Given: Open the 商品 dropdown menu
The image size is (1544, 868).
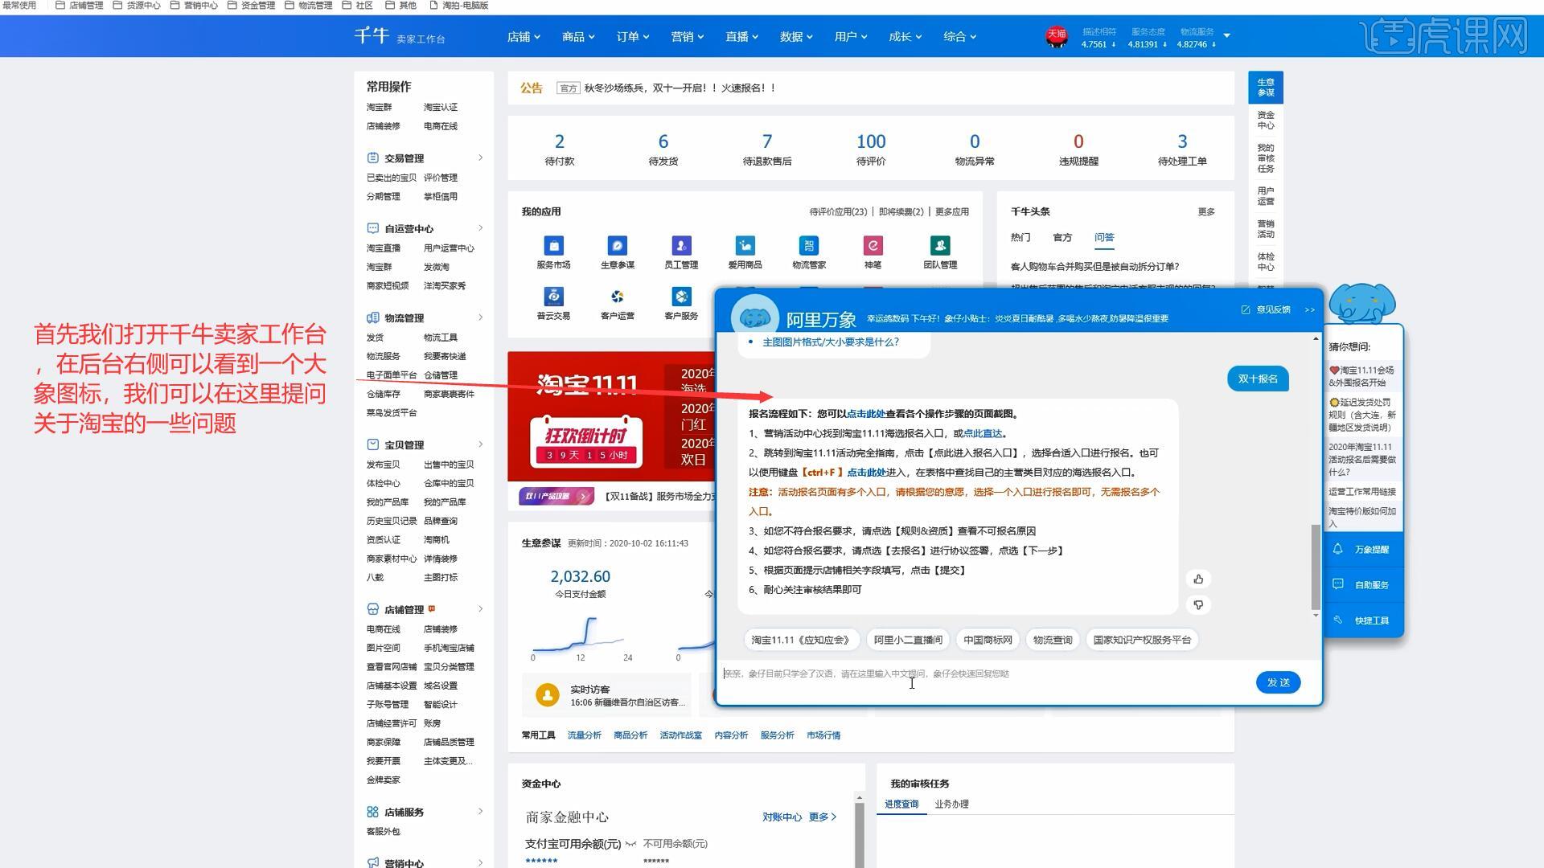Looking at the screenshot, I should point(578,36).
